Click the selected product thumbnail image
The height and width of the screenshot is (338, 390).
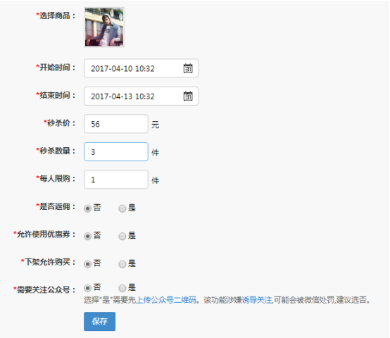pyautogui.click(x=104, y=27)
